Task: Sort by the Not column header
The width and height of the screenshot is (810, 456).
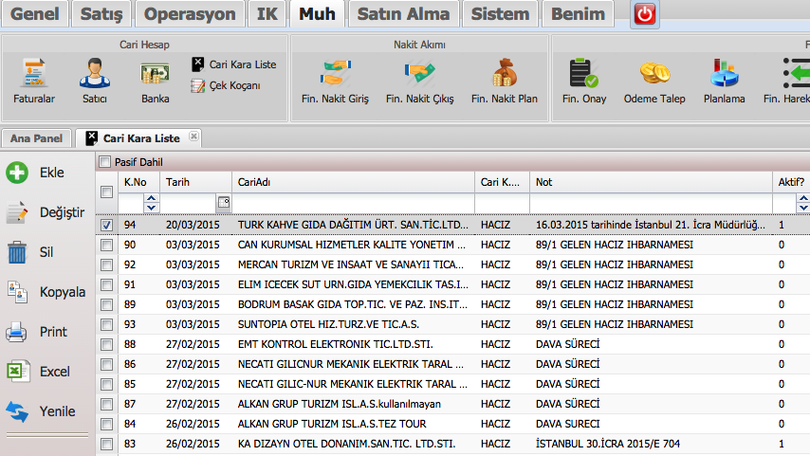Action: (x=651, y=182)
